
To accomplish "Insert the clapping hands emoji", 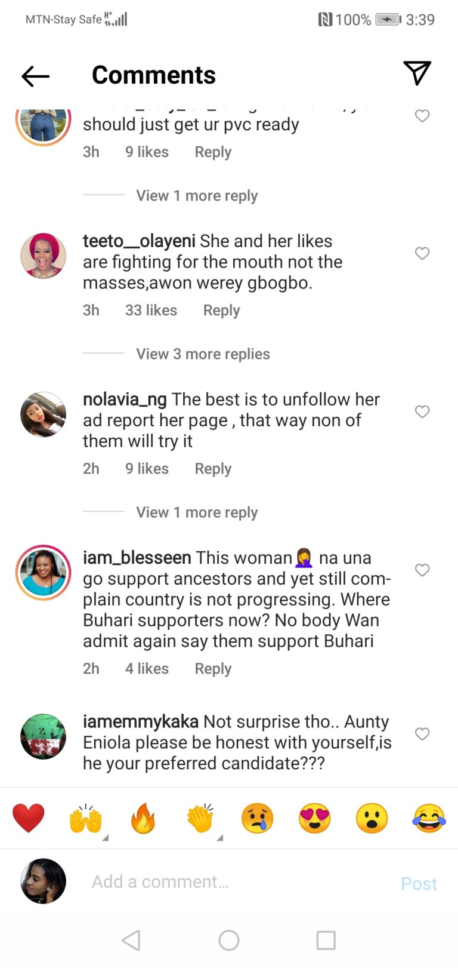I will [x=200, y=818].
